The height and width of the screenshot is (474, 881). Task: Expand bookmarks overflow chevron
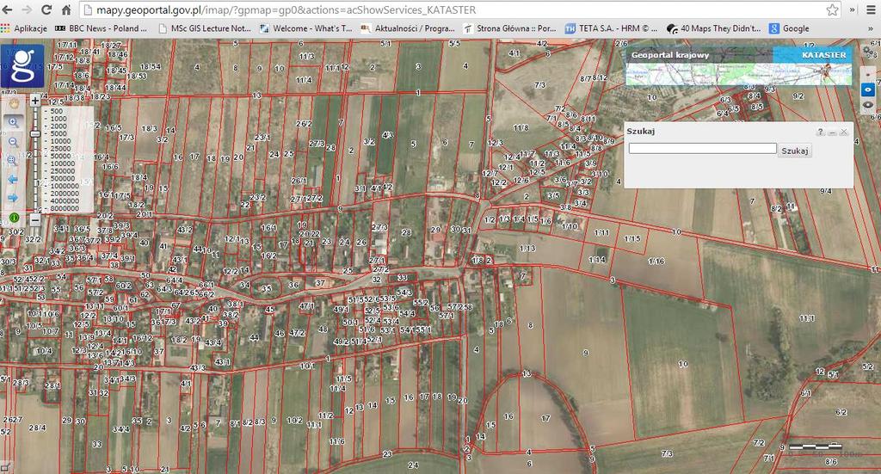[x=871, y=28]
